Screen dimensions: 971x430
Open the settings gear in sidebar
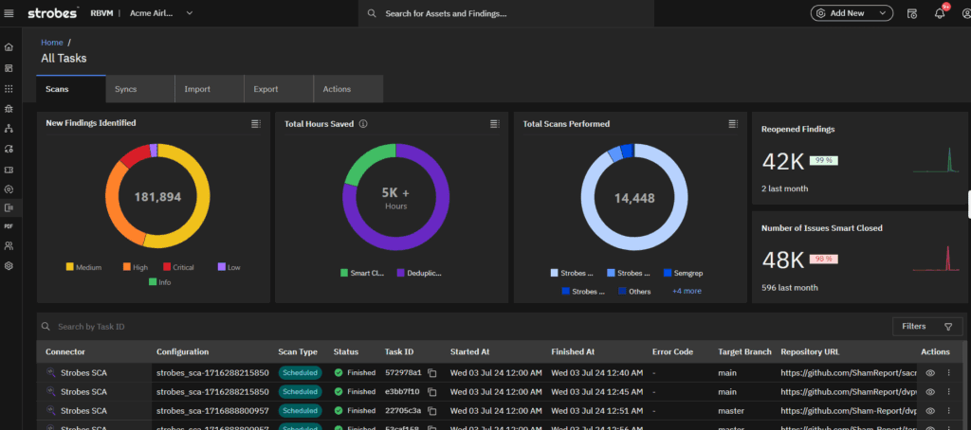coord(9,266)
